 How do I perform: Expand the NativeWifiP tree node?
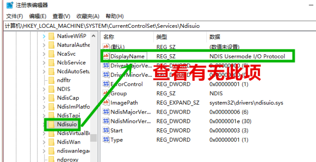(44, 36)
